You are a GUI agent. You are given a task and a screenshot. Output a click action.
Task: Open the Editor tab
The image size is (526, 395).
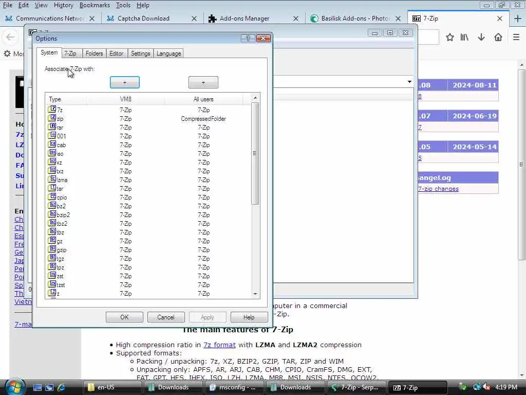coord(117,53)
